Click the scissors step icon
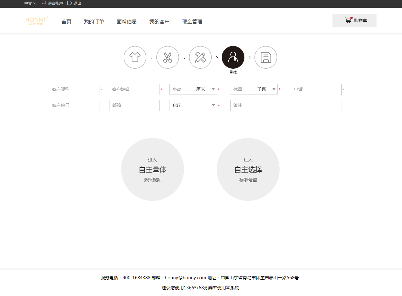Screen dimensions: 402x296 click(x=168, y=57)
